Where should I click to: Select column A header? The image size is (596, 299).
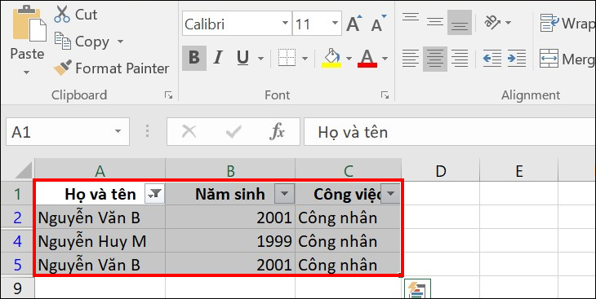pyautogui.click(x=100, y=171)
